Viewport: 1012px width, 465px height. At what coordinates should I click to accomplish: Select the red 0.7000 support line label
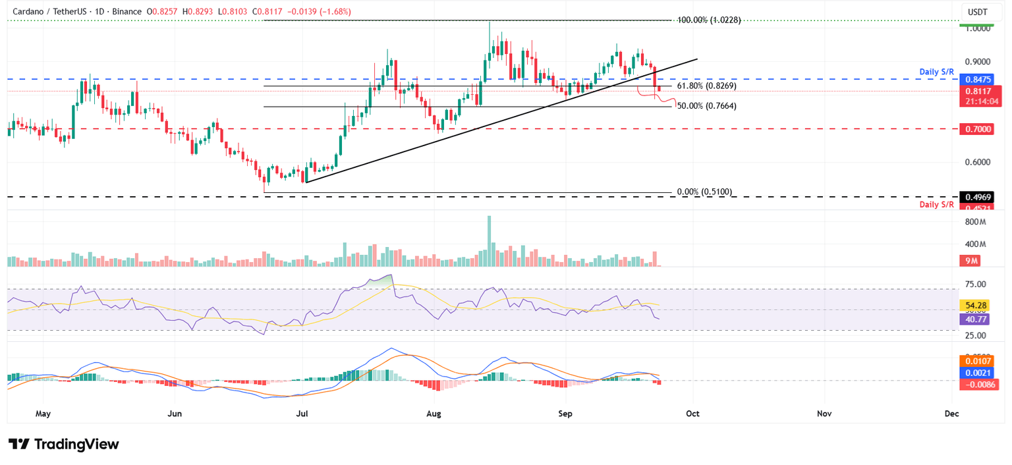pos(977,129)
